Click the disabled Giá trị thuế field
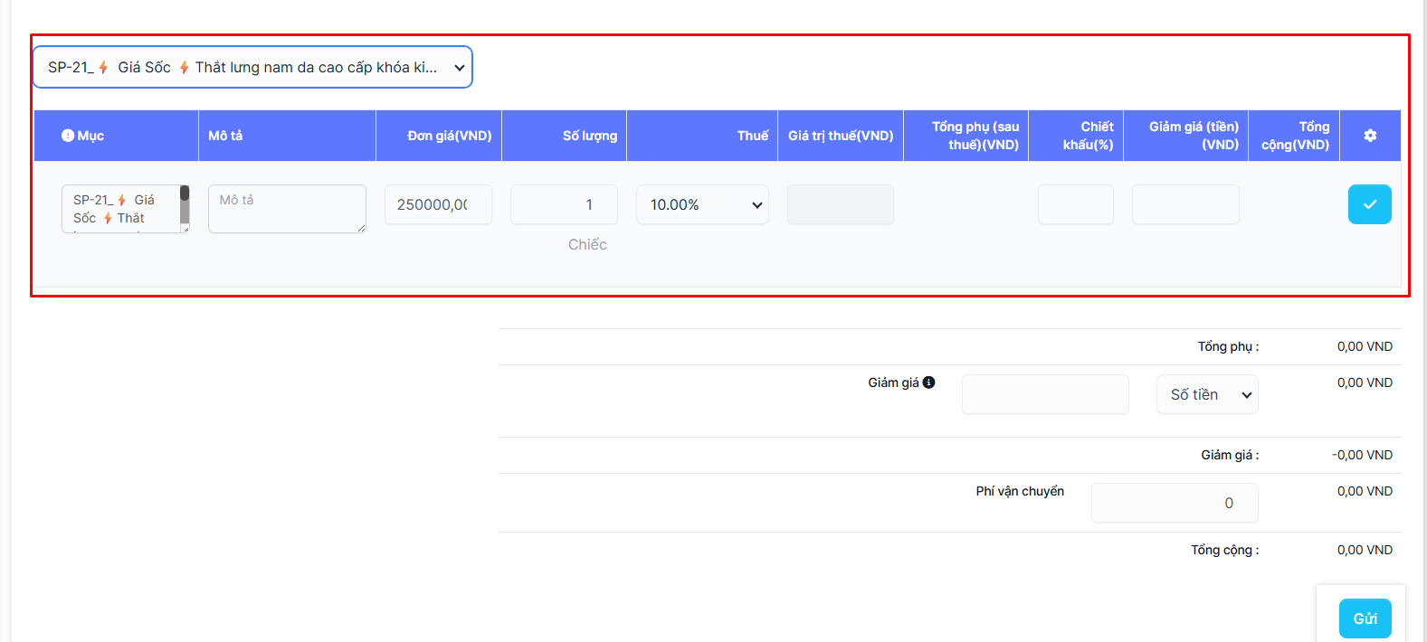1427x642 pixels. (840, 204)
